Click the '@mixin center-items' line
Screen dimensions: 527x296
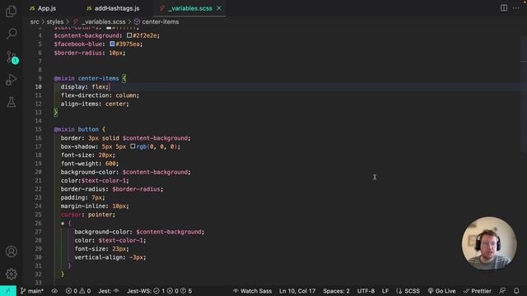(x=90, y=78)
